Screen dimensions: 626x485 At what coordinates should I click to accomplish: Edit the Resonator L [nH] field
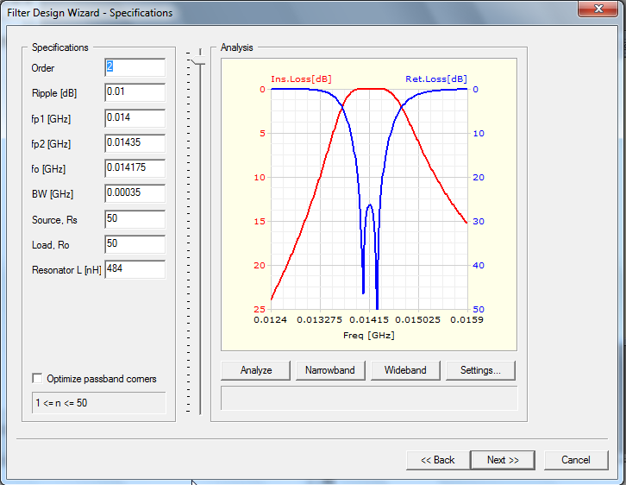coord(135,269)
